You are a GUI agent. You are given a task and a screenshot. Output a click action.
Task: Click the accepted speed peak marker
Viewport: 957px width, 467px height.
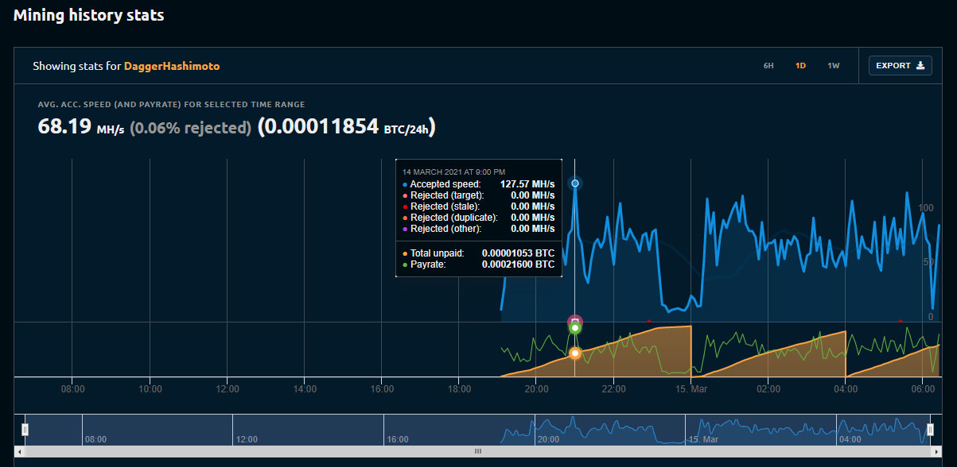(575, 183)
